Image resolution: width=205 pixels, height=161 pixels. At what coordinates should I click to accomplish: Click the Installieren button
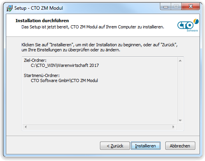(145, 145)
